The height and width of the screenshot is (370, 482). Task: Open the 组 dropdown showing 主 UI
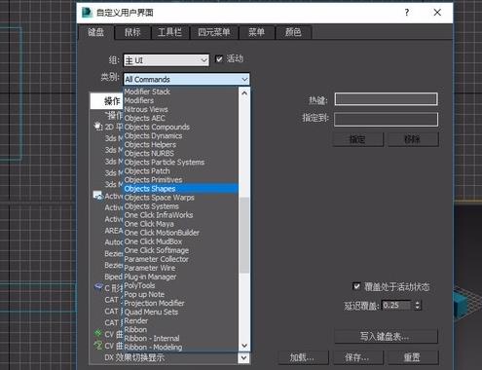click(x=167, y=60)
